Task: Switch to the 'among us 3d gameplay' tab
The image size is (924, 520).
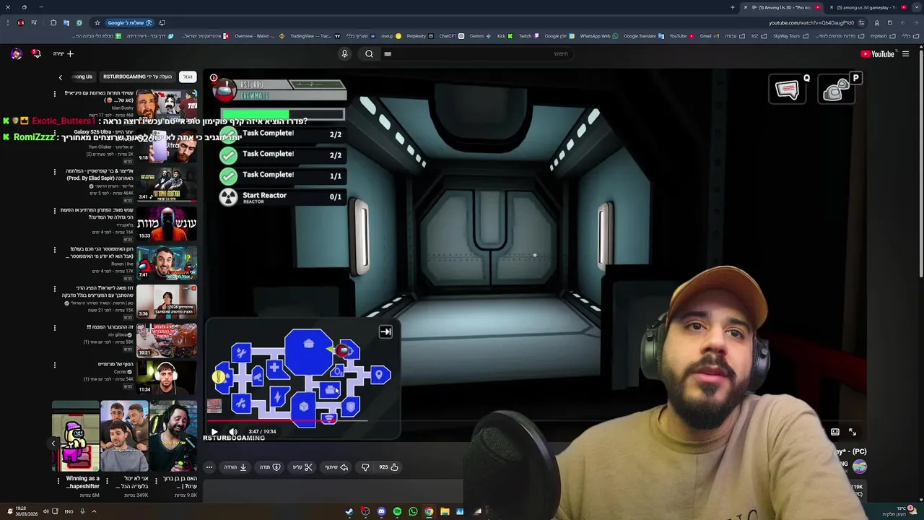Action: (870, 7)
